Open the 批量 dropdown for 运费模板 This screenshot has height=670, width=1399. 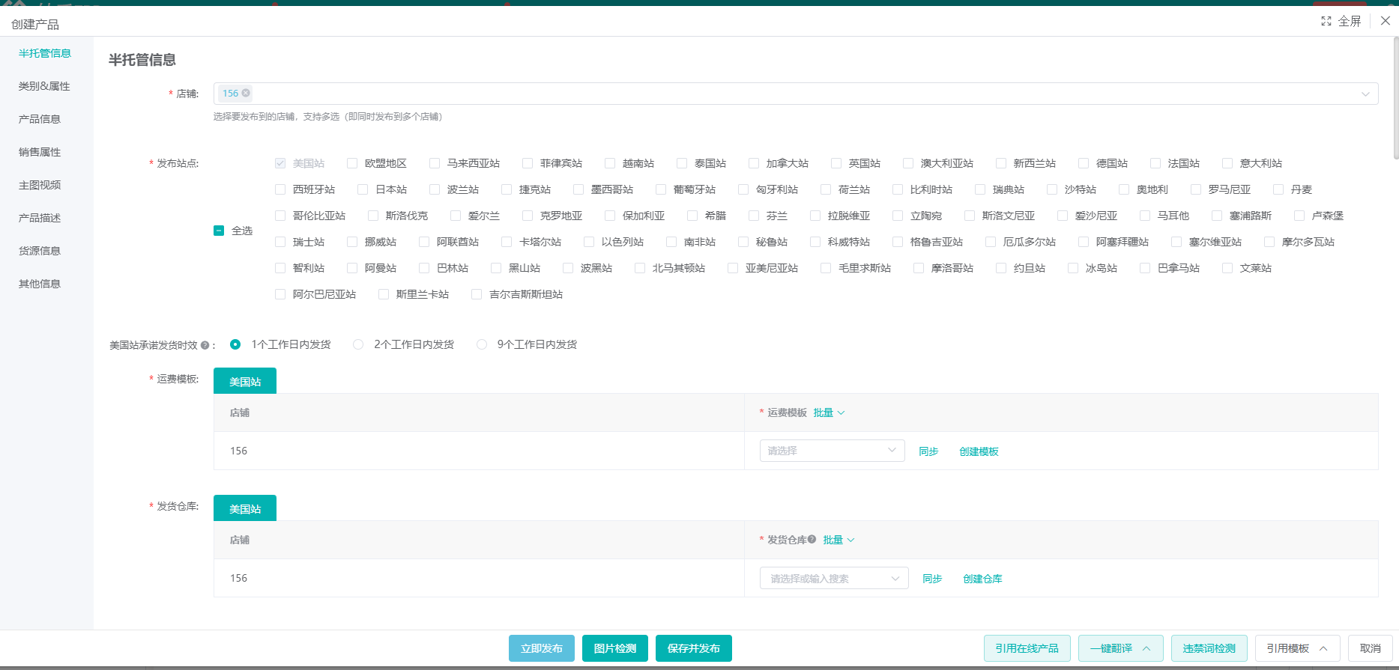point(829,412)
